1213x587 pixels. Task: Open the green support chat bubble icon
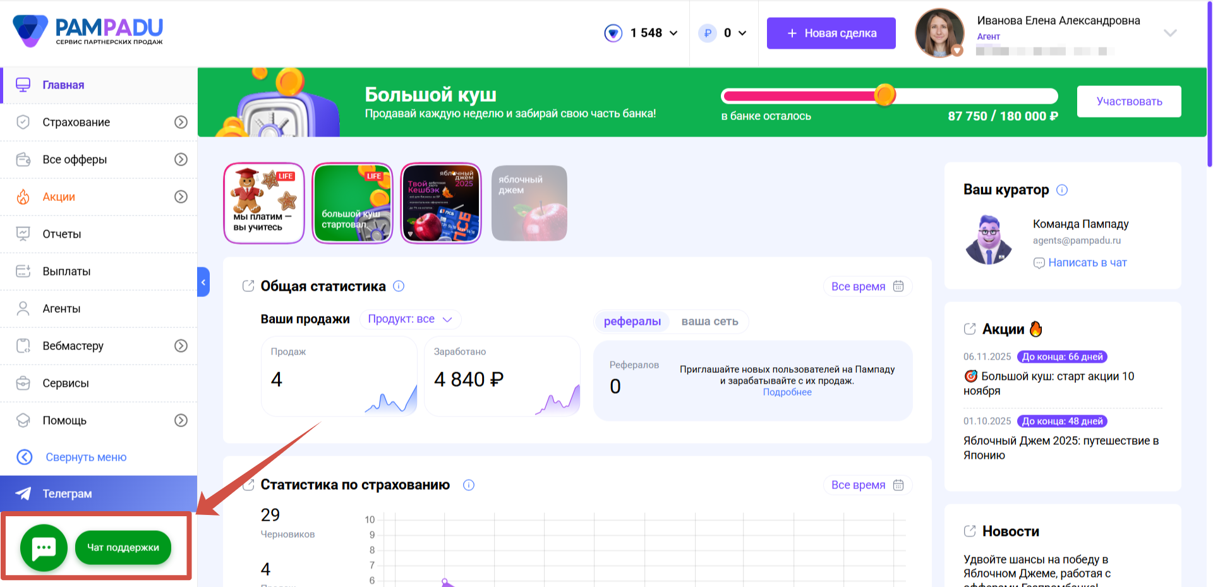tap(44, 547)
